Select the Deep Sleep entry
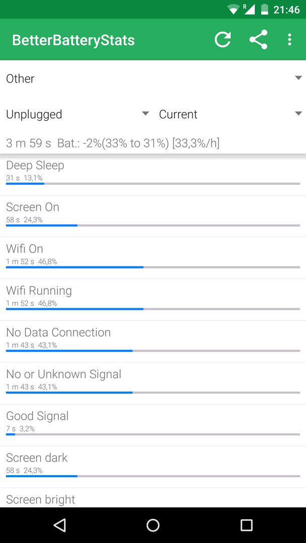The height and width of the screenshot is (543, 306). 153,174
